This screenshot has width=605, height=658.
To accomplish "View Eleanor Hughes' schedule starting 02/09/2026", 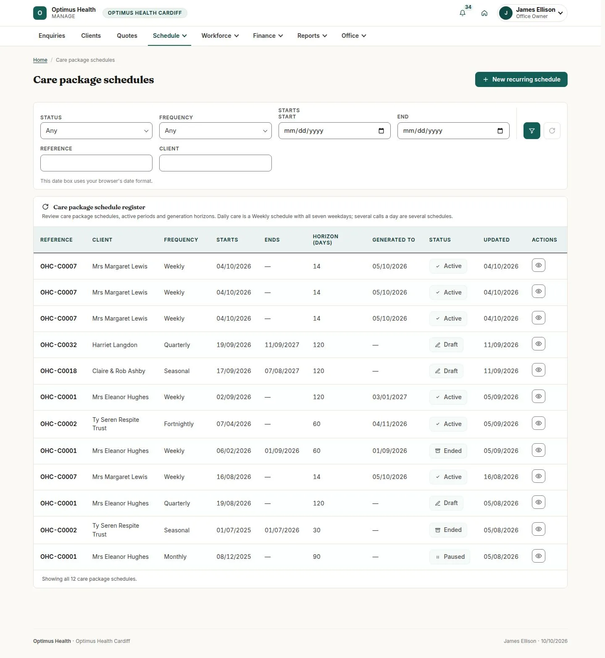I will 539,396.
